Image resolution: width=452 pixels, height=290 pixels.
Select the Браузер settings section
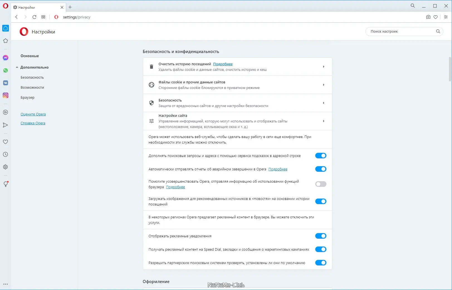(27, 97)
